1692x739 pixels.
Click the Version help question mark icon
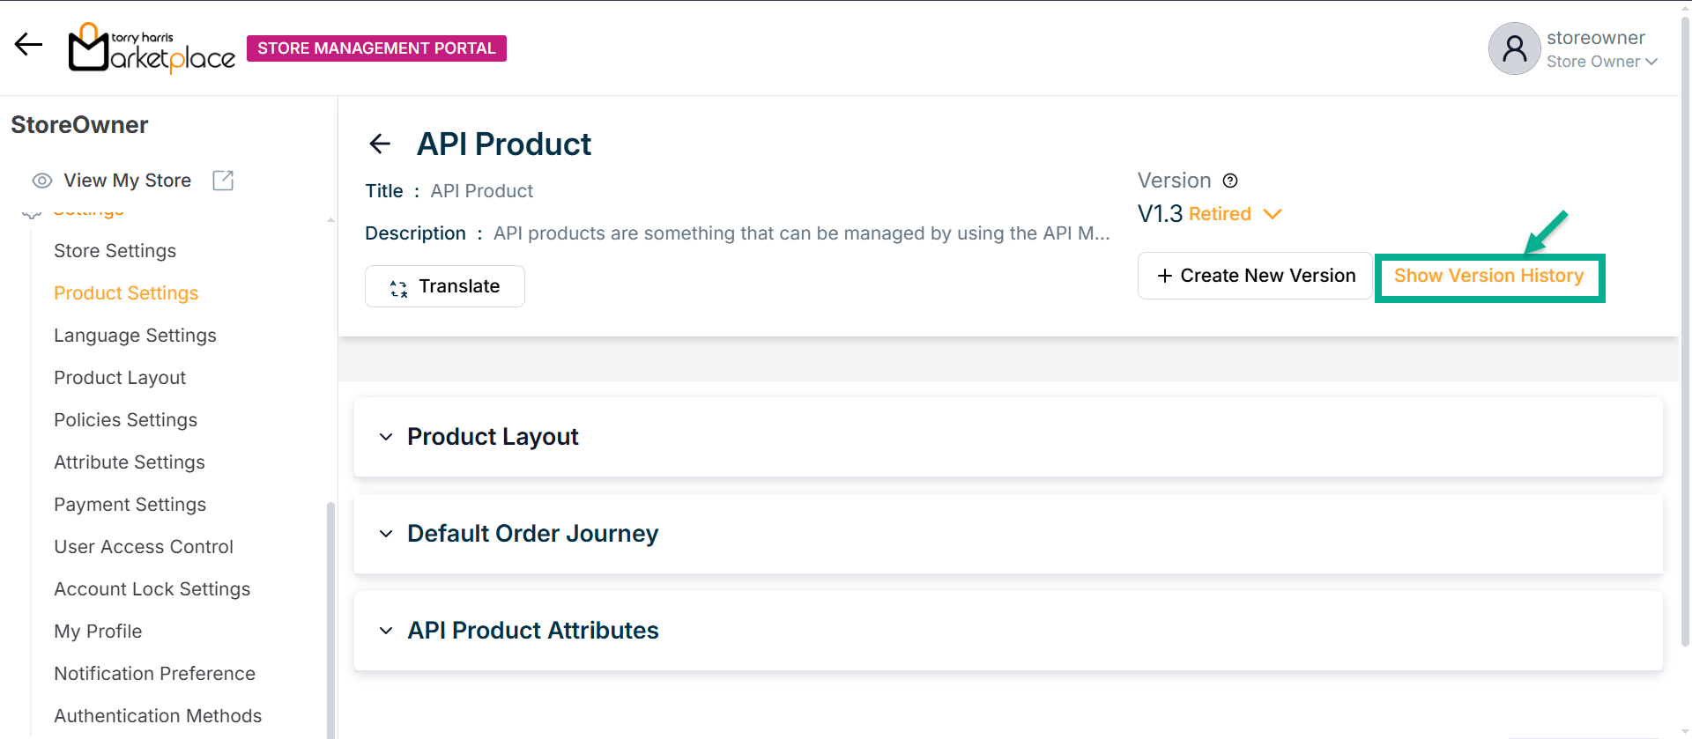tap(1230, 181)
